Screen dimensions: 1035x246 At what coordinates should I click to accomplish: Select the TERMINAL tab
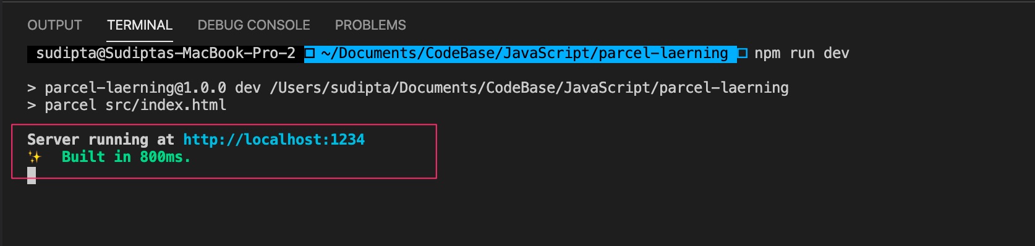(140, 25)
